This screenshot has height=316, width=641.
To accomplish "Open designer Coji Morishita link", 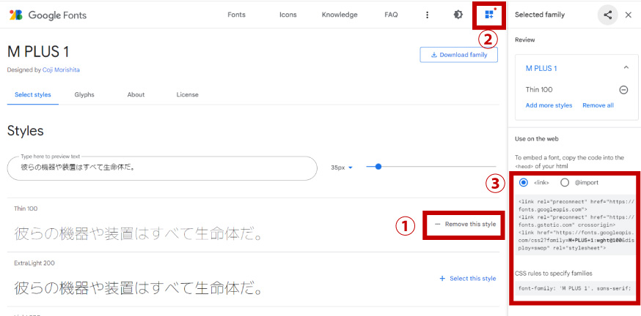I will pos(61,69).
